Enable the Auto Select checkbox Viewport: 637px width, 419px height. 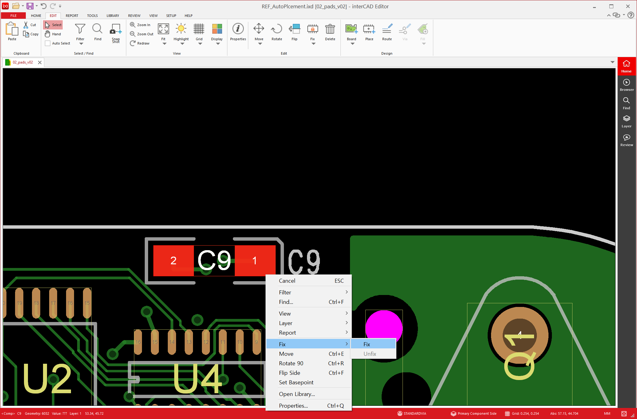(48, 43)
